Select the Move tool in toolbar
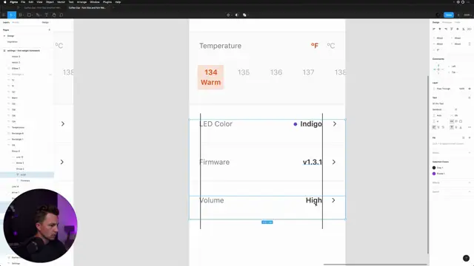 pyautogui.click(x=11, y=15)
